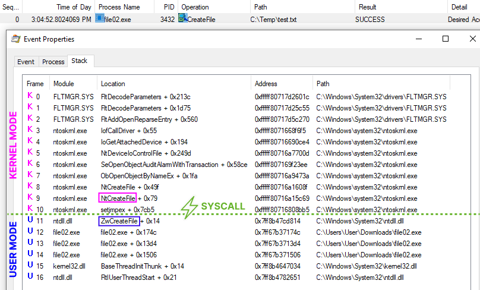Click the file02.exe process icon in event row
Screen dimensions: 480x290
tap(100, 18)
